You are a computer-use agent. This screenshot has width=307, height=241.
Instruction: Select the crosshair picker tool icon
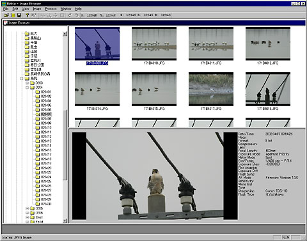pos(43,15)
